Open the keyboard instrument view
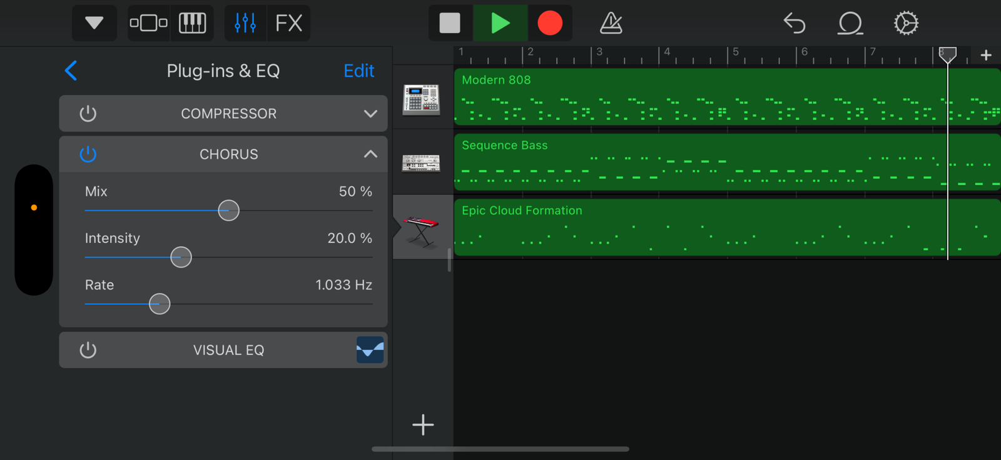Image resolution: width=1001 pixels, height=460 pixels. point(193,23)
